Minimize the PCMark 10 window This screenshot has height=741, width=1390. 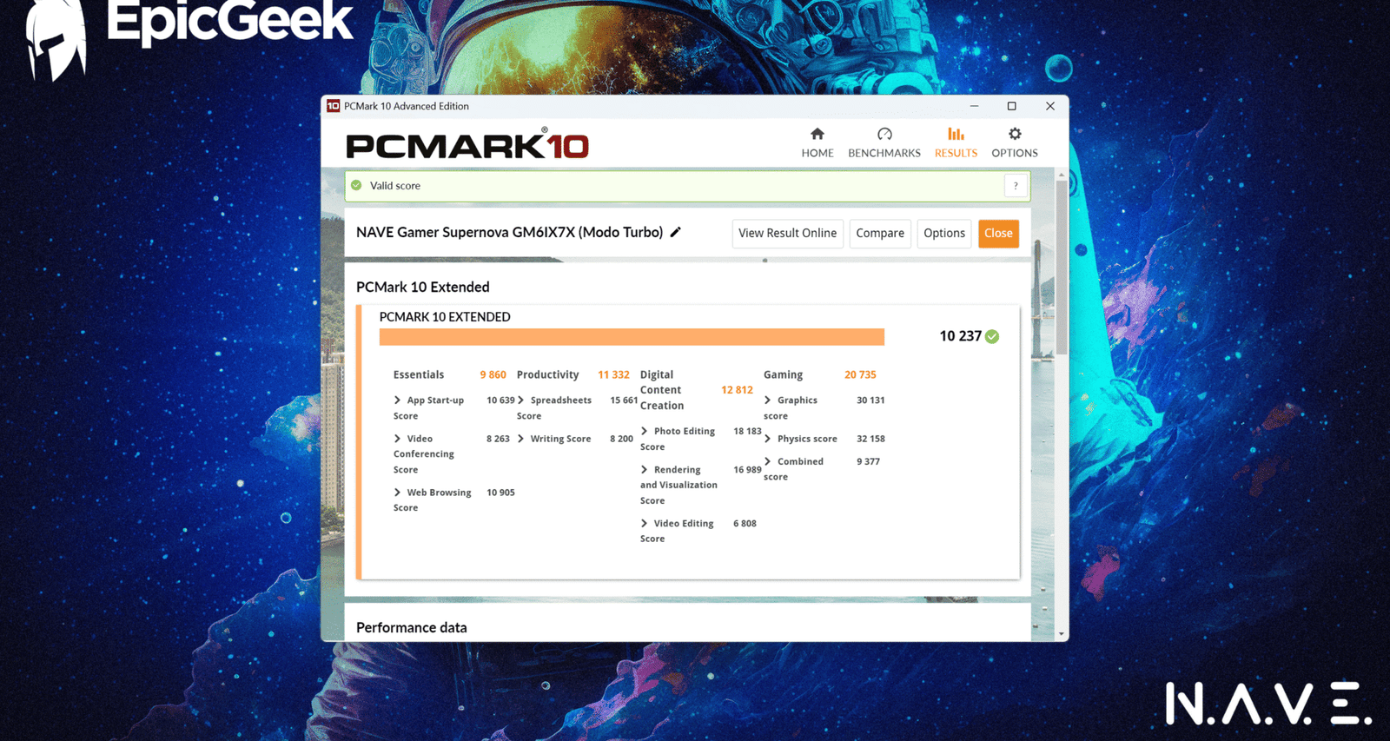(974, 106)
